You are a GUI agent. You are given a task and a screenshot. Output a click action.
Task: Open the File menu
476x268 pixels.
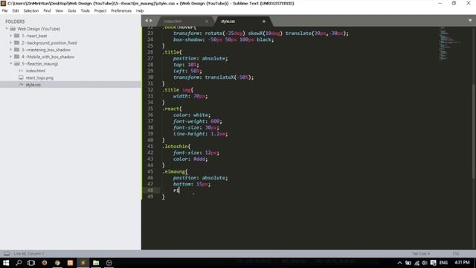pos(4,10)
